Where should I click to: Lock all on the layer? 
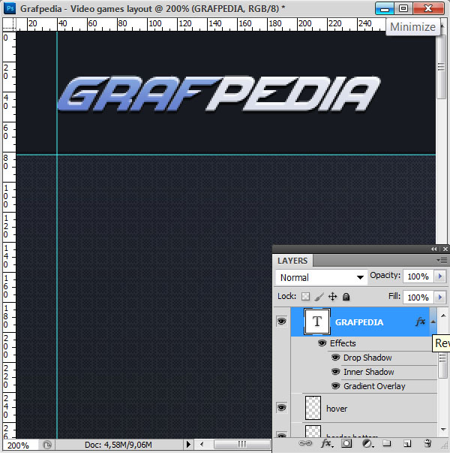pos(346,297)
